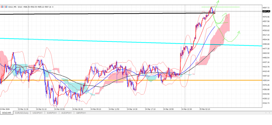Screen dimensions: 272x125
Task: Select the cyan trendline on the chart
Action: click(80, 41)
